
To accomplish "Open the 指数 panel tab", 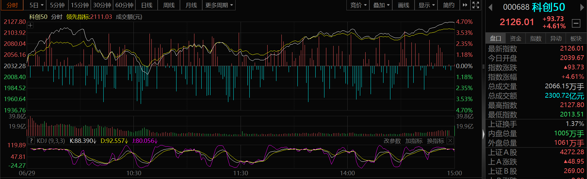I will pyautogui.click(x=536, y=38).
